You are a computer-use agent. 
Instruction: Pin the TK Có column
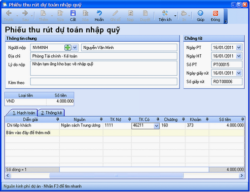point(158,119)
